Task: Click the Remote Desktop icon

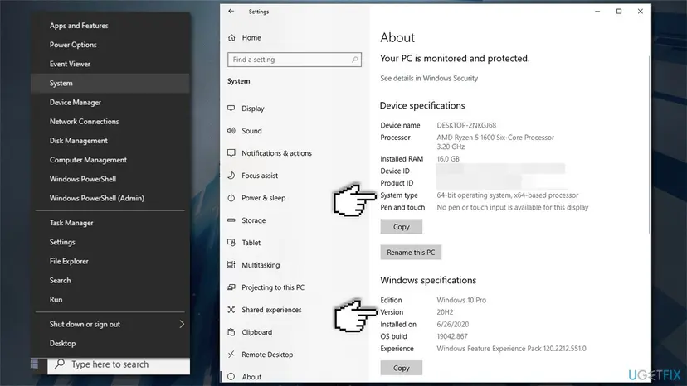Action: pyautogui.click(x=231, y=354)
